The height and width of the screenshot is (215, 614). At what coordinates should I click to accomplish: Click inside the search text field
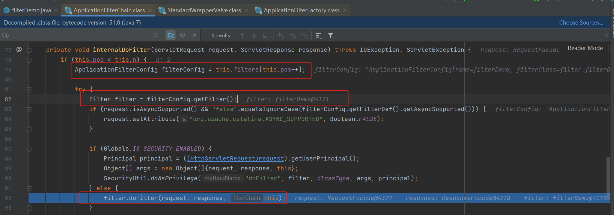tap(81, 35)
